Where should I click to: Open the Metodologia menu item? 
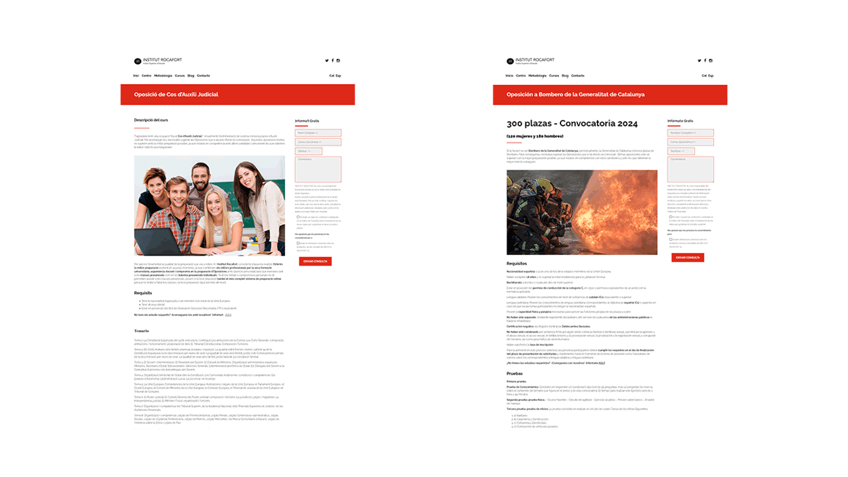(x=164, y=75)
